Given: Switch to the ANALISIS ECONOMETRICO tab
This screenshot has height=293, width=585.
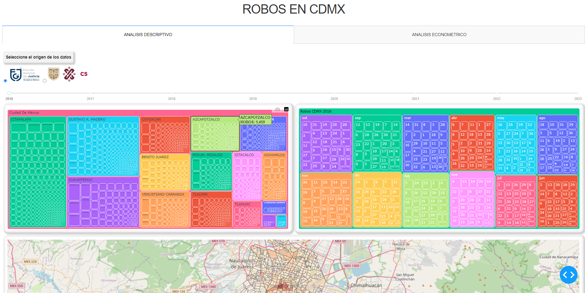Looking at the screenshot, I should [439, 35].
